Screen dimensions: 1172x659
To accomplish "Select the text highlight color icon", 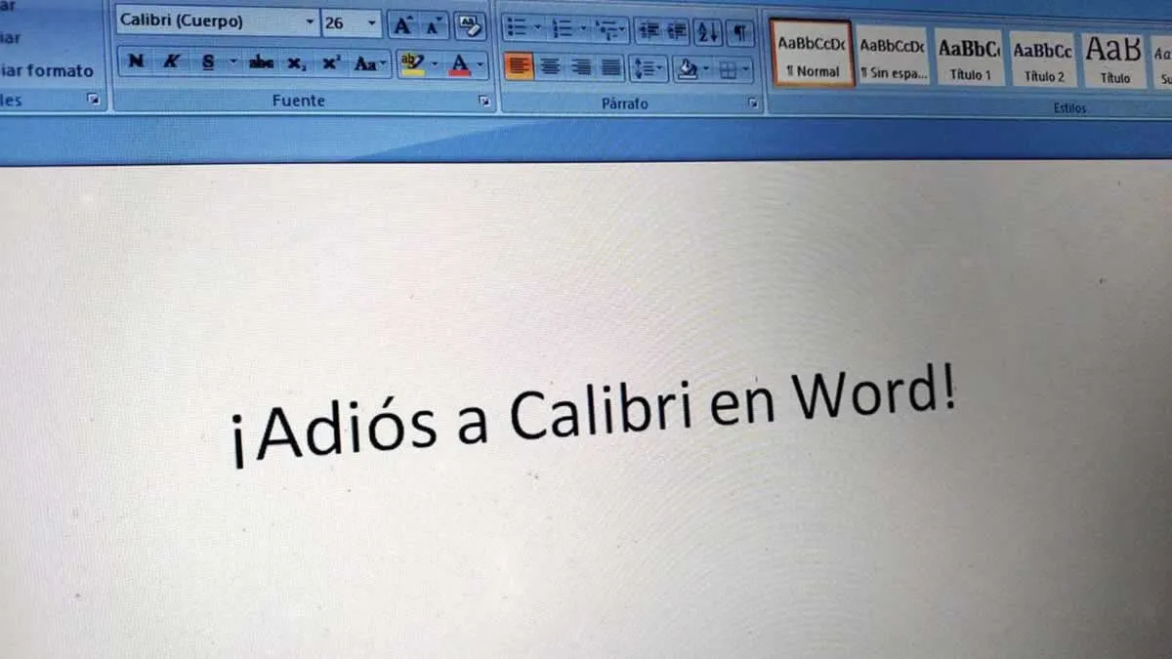I will pyautogui.click(x=412, y=62).
